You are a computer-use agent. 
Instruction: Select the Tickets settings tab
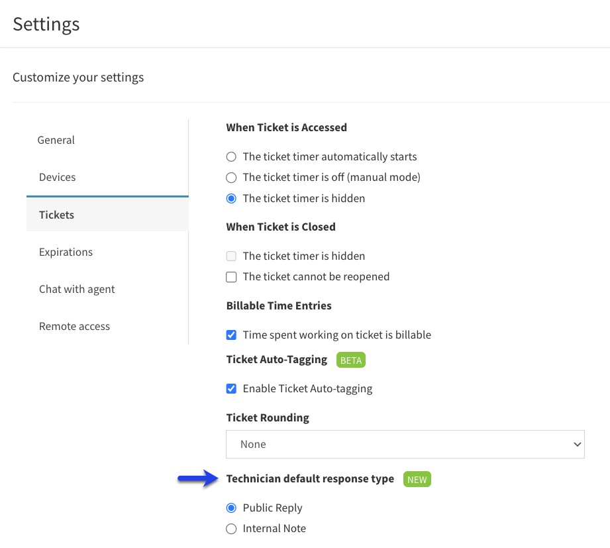point(56,215)
